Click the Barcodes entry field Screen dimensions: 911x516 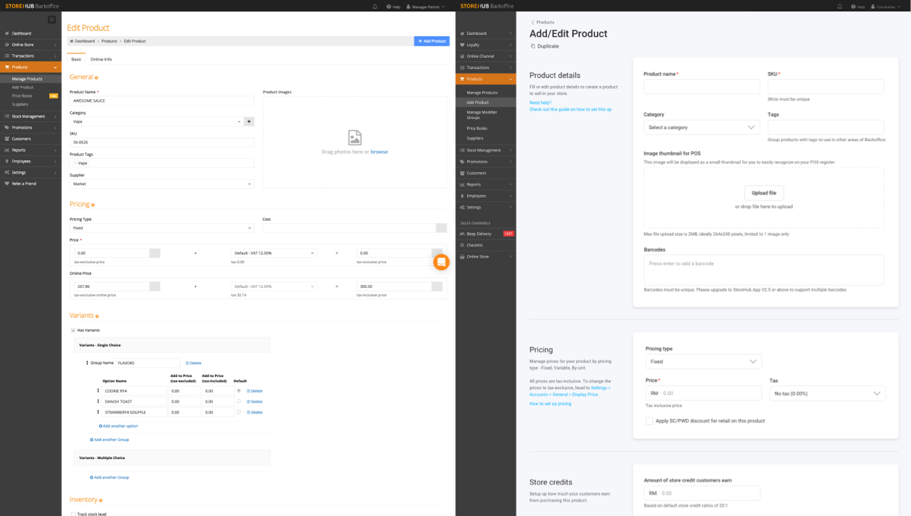coord(764,270)
